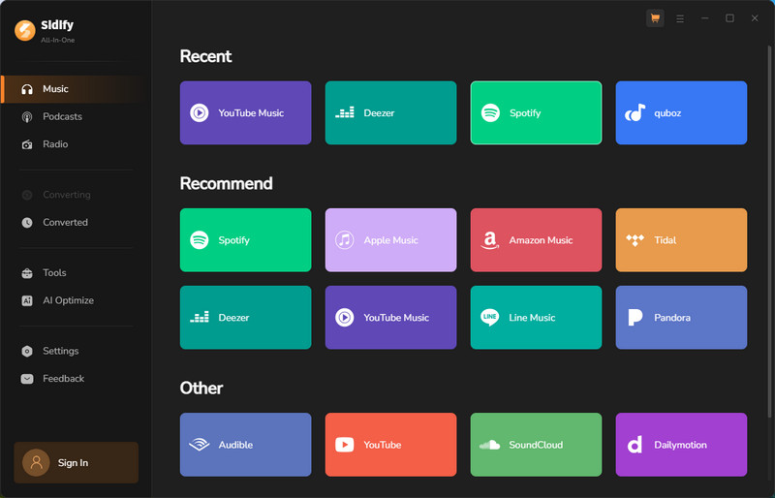Select Deezer label under Recent
The height and width of the screenshot is (498, 775).
tap(379, 113)
